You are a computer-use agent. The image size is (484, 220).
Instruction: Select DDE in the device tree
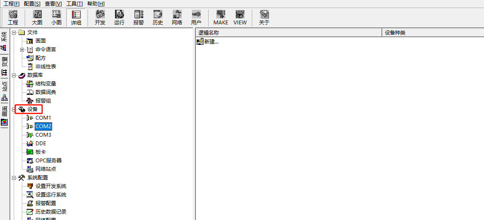pos(41,144)
